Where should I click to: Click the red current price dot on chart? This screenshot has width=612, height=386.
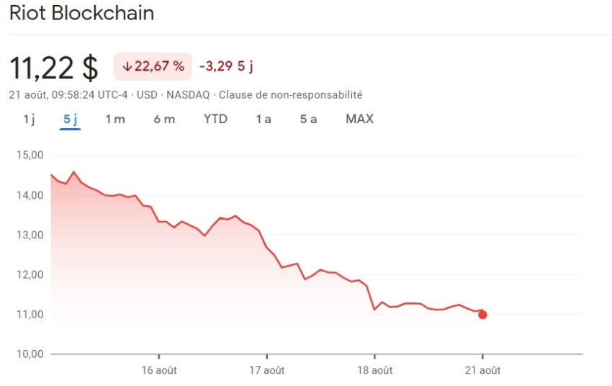tap(483, 315)
